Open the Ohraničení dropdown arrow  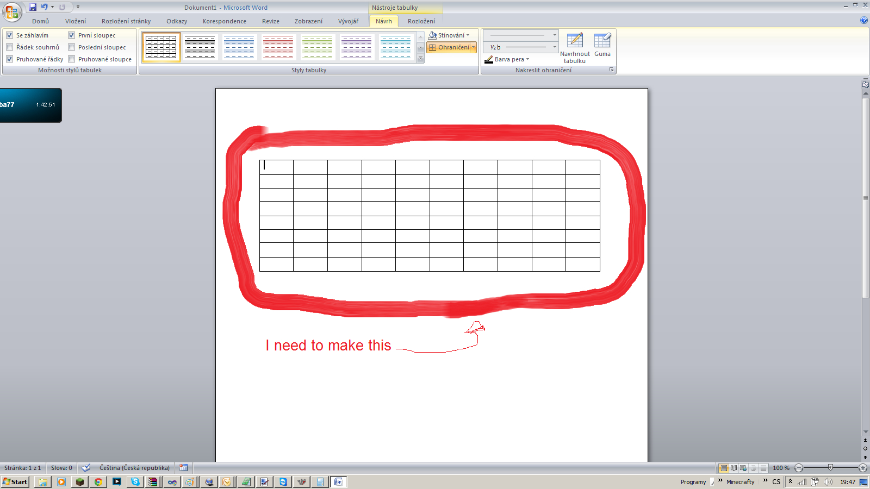(473, 47)
